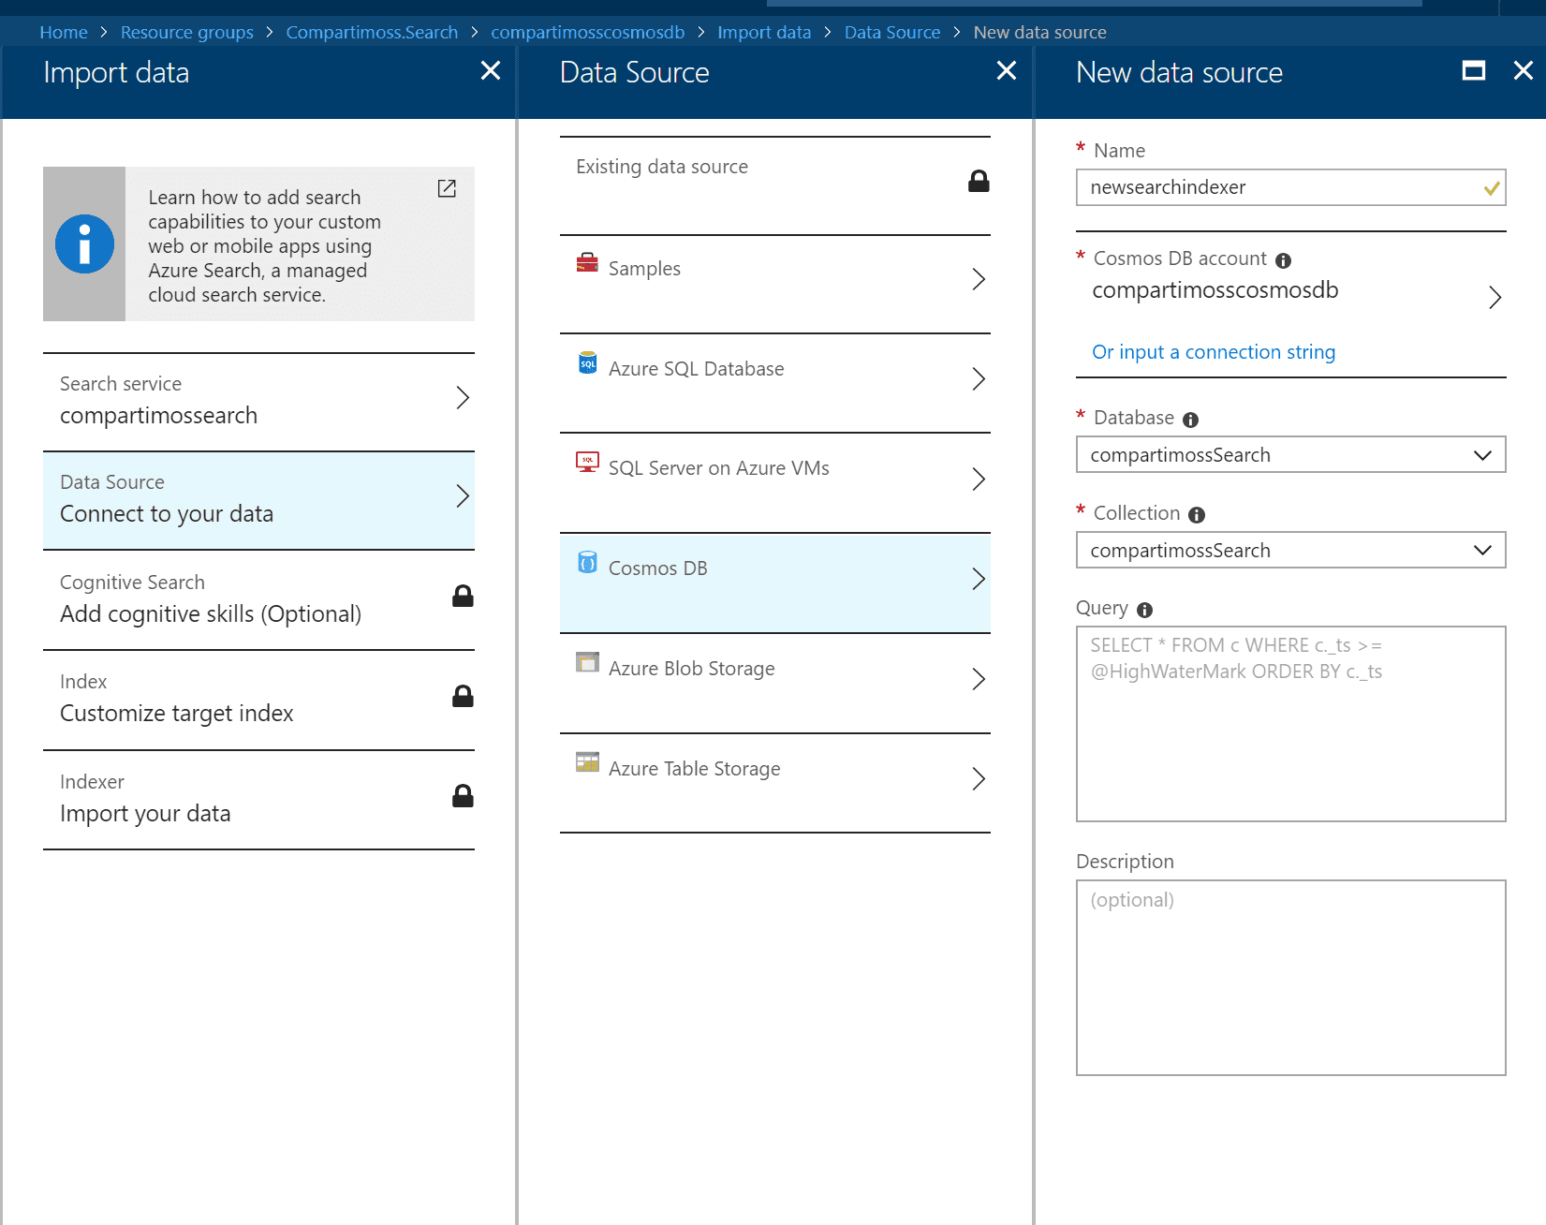The height and width of the screenshot is (1225, 1546).
Task: Open the external link icon in info box
Action: (x=447, y=188)
